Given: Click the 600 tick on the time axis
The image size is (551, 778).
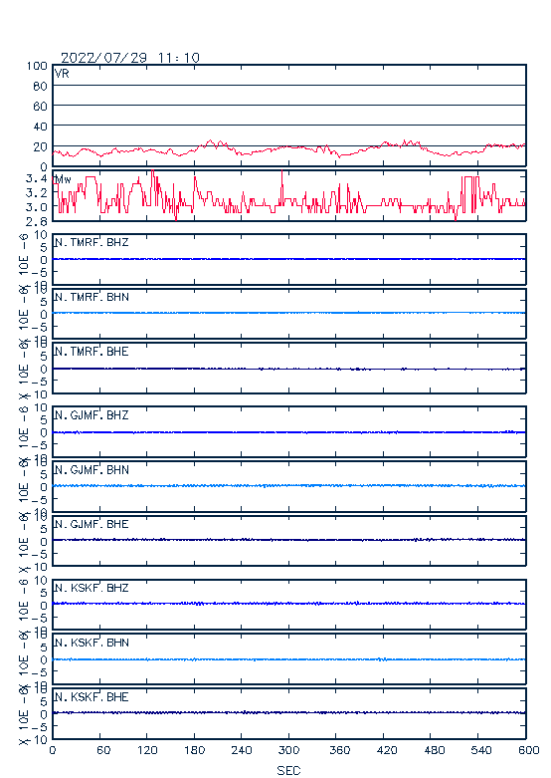Looking at the screenshot, I should click(529, 750).
